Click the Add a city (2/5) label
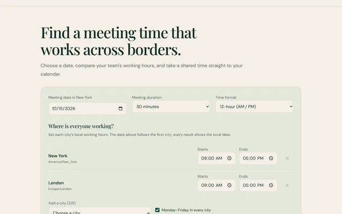 [62, 203]
